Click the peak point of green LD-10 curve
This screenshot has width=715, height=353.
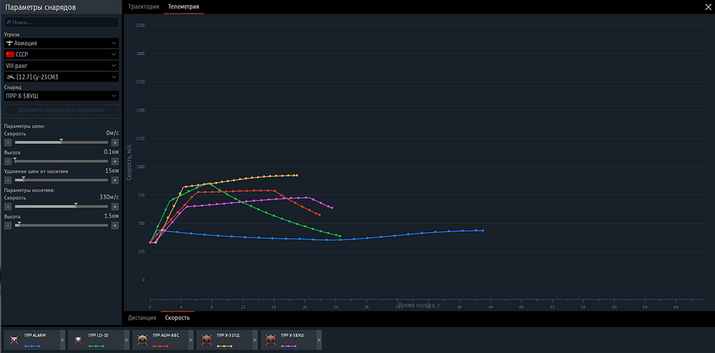209,184
